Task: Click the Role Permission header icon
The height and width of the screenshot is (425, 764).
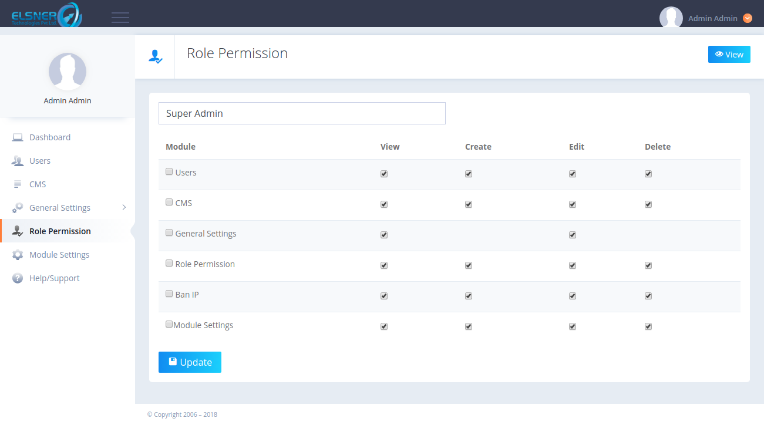Action: (155, 56)
